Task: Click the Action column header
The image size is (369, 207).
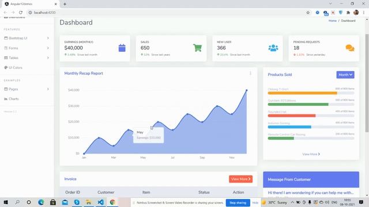Action: point(238,192)
